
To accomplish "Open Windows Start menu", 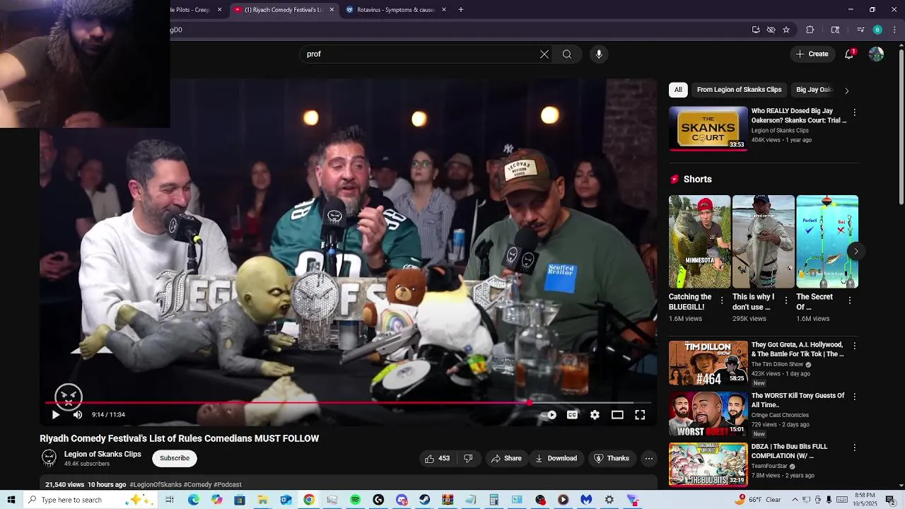I will click(x=11, y=500).
